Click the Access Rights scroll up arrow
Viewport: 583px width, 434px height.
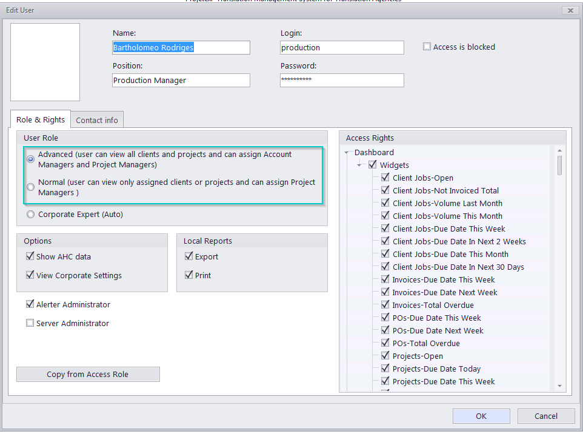pyautogui.click(x=559, y=150)
